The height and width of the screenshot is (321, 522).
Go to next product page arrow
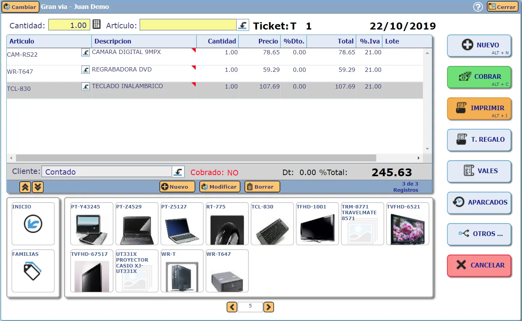coord(269,307)
